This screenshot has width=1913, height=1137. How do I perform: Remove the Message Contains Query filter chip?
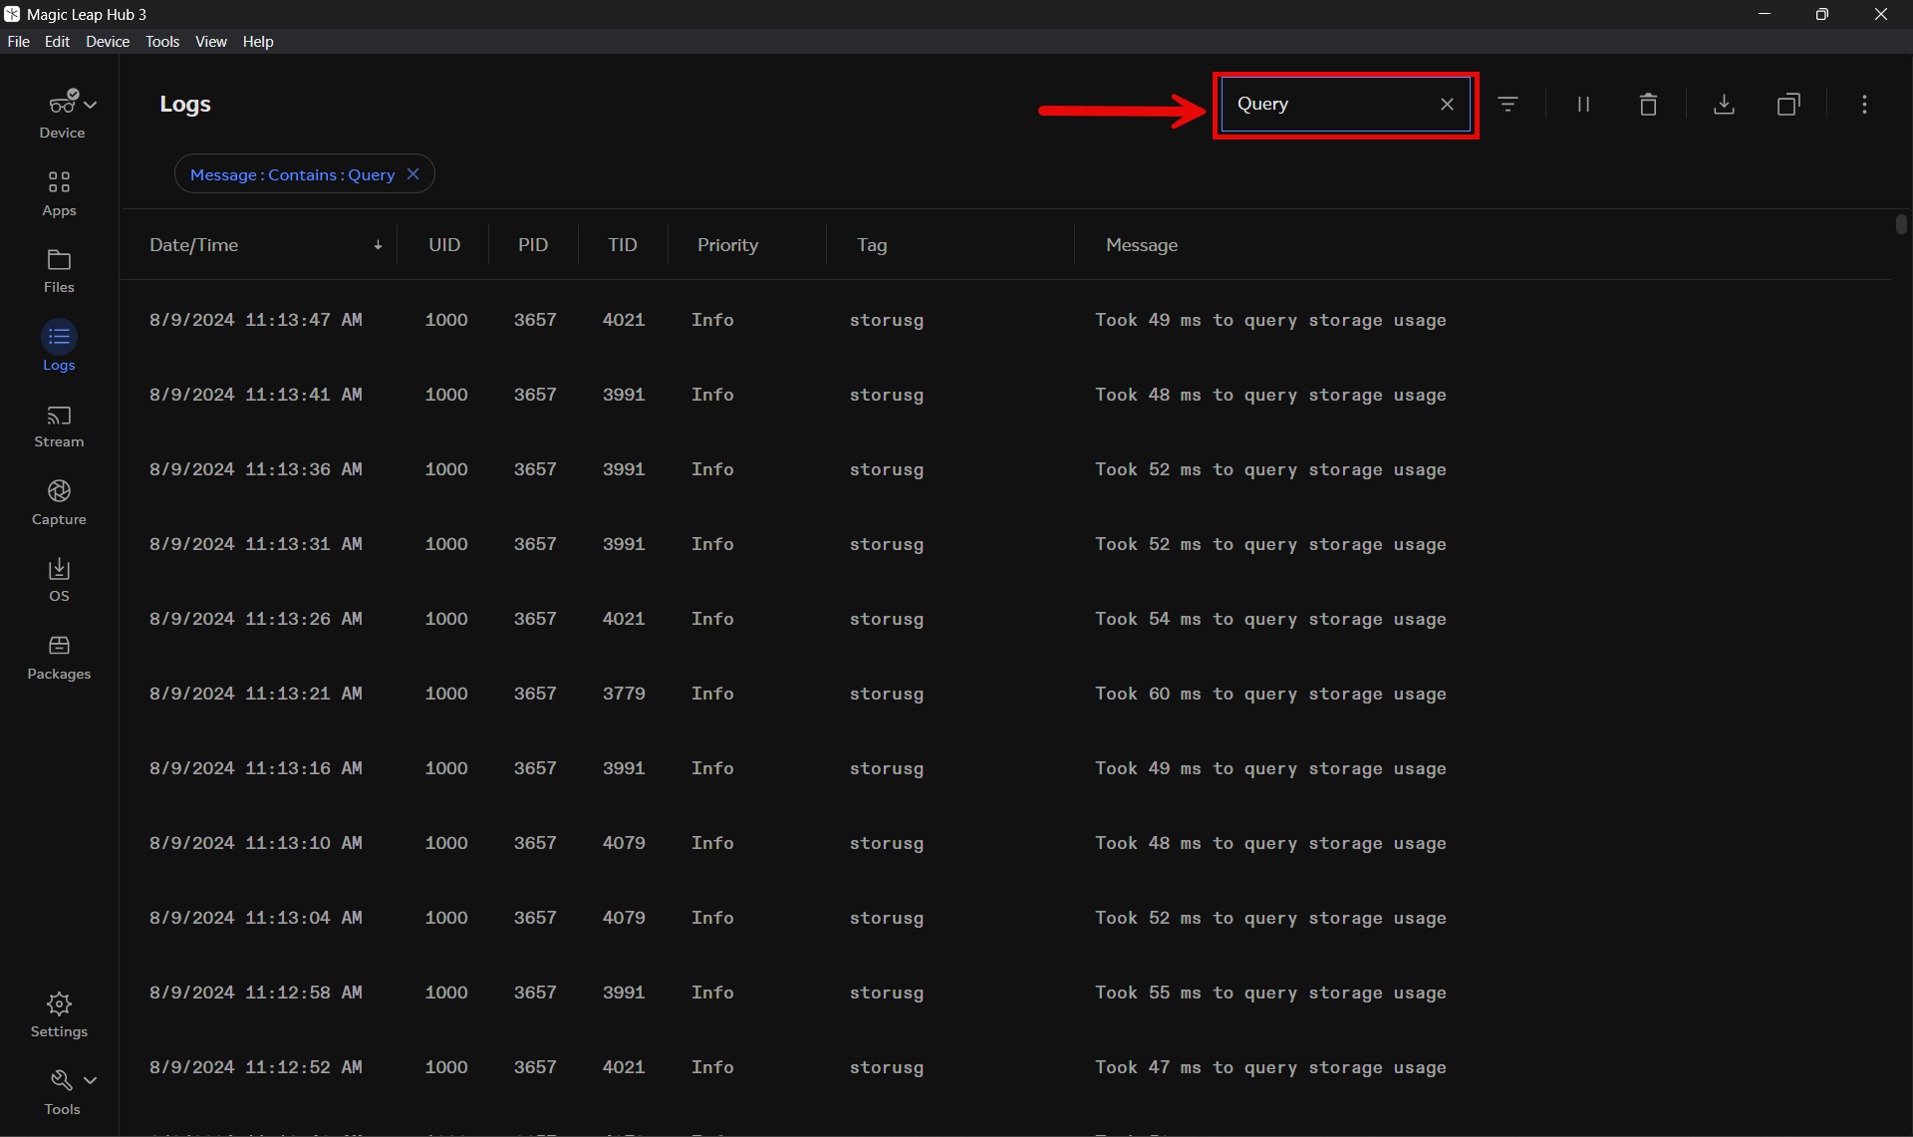pyautogui.click(x=412, y=174)
